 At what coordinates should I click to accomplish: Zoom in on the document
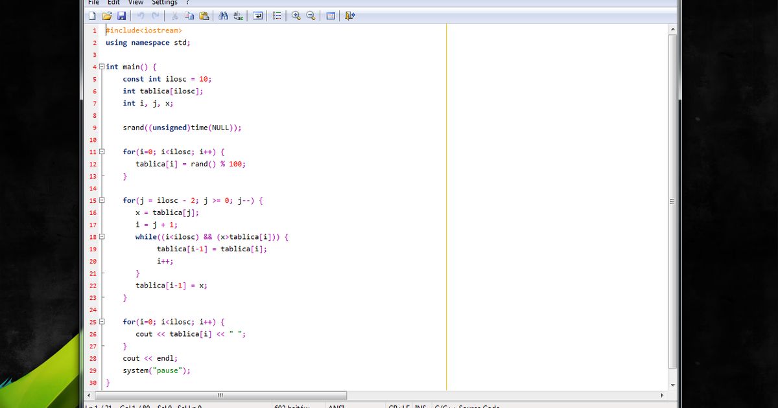click(x=296, y=16)
